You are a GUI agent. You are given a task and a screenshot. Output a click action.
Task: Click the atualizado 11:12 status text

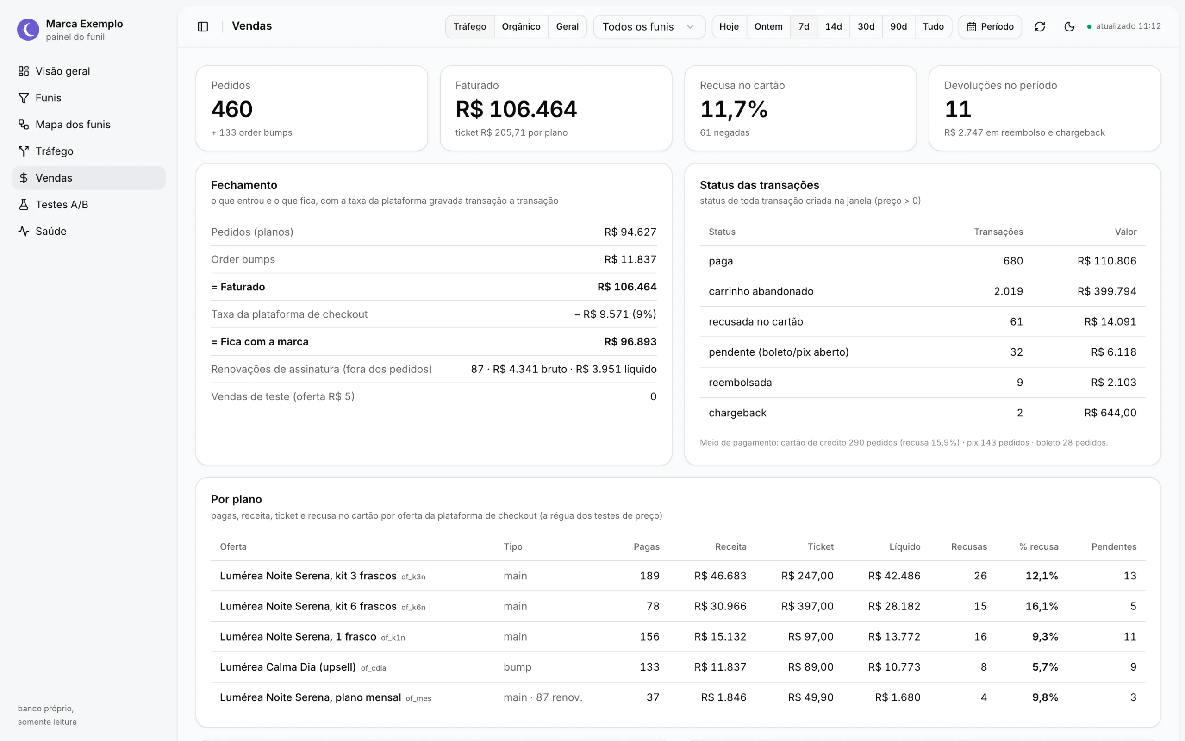tap(1128, 26)
